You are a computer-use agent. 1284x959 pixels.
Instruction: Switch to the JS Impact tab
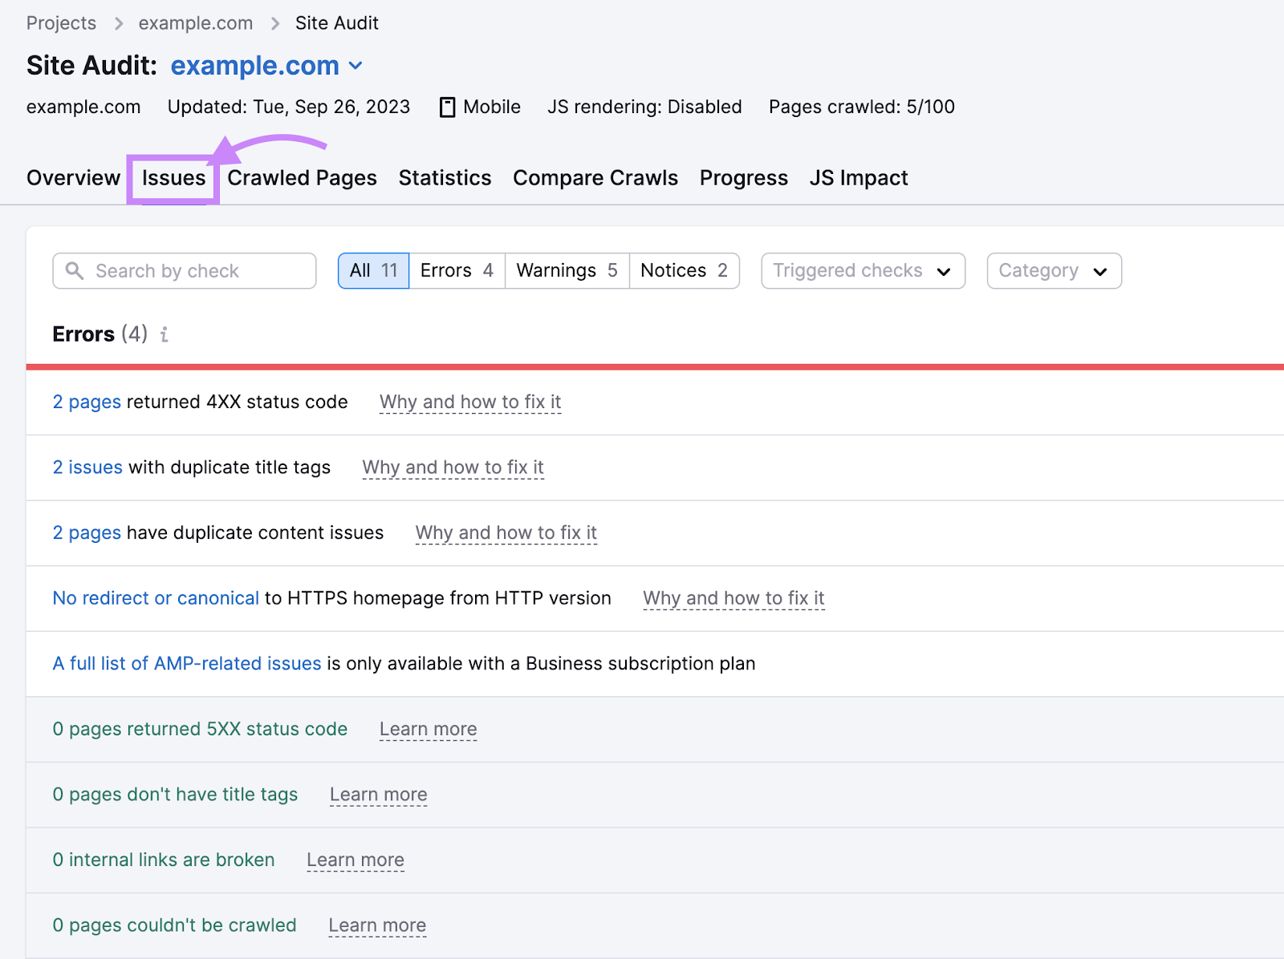[858, 177]
